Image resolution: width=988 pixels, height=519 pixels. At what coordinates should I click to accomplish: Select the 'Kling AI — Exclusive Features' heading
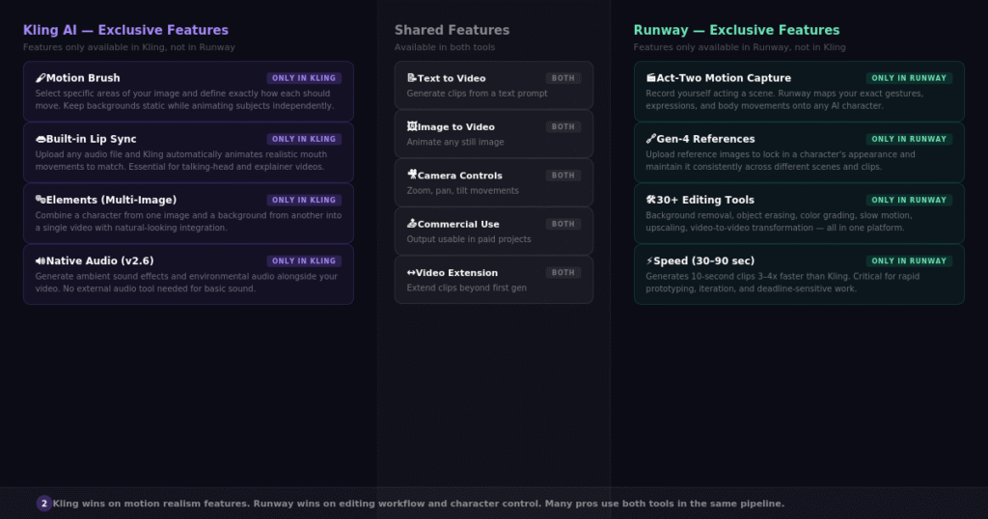click(126, 30)
